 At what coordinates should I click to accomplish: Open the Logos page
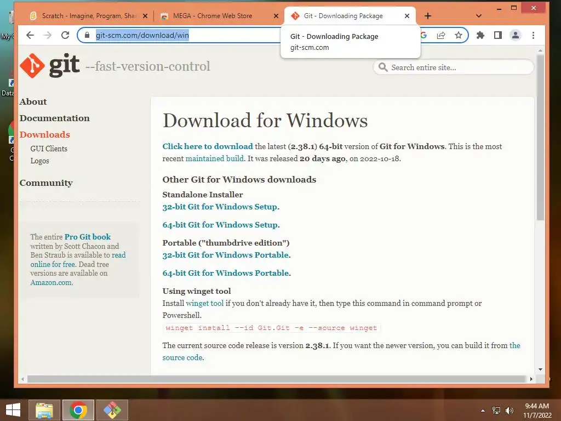pos(39,161)
